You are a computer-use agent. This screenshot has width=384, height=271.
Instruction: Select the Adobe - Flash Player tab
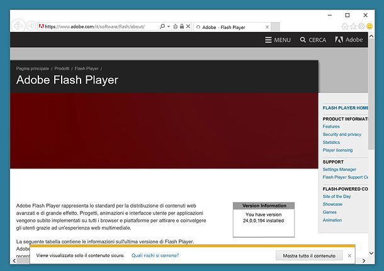(232, 27)
